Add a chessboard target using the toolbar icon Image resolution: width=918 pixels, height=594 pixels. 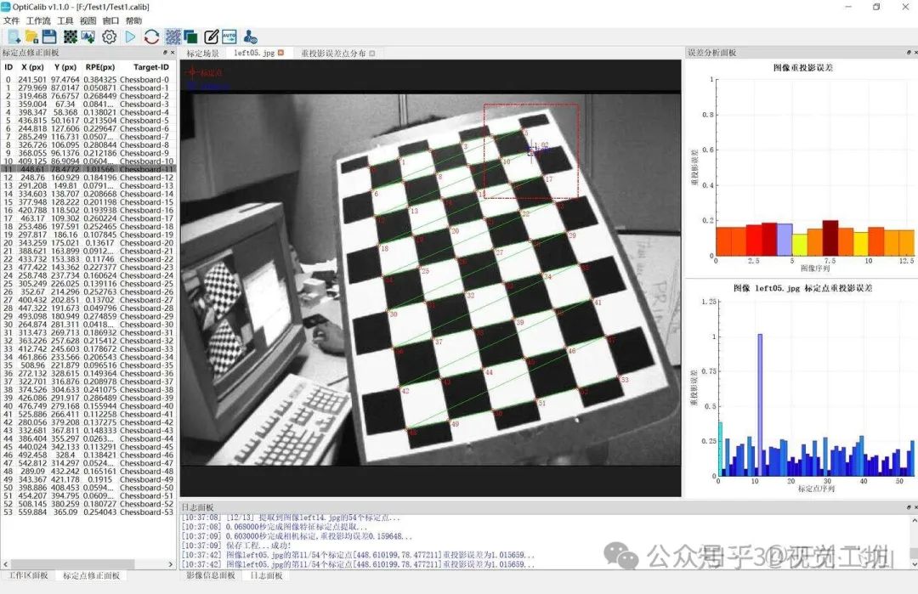pyautogui.click(x=71, y=37)
